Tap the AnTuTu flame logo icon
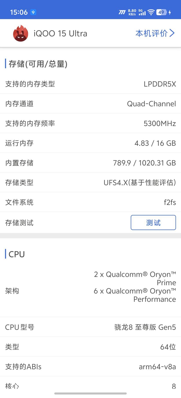Image resolution: width=181 pixels, height=398 pixels. tap(20, 33)
